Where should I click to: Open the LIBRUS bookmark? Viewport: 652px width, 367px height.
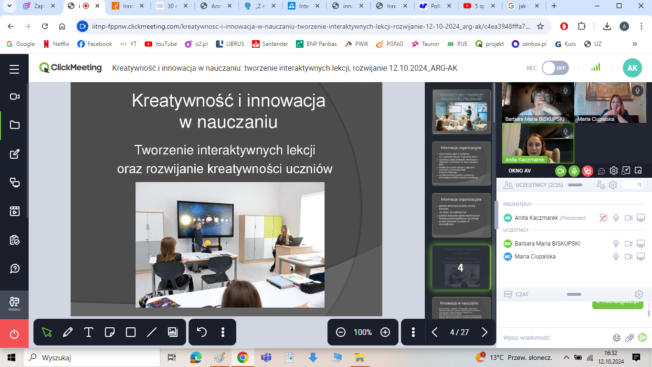pyautogui.click(x=230, y=43)
